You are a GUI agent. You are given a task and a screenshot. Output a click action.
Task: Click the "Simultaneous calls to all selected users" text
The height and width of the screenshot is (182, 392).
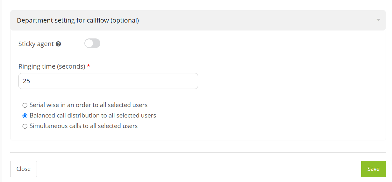pos(83,126)
